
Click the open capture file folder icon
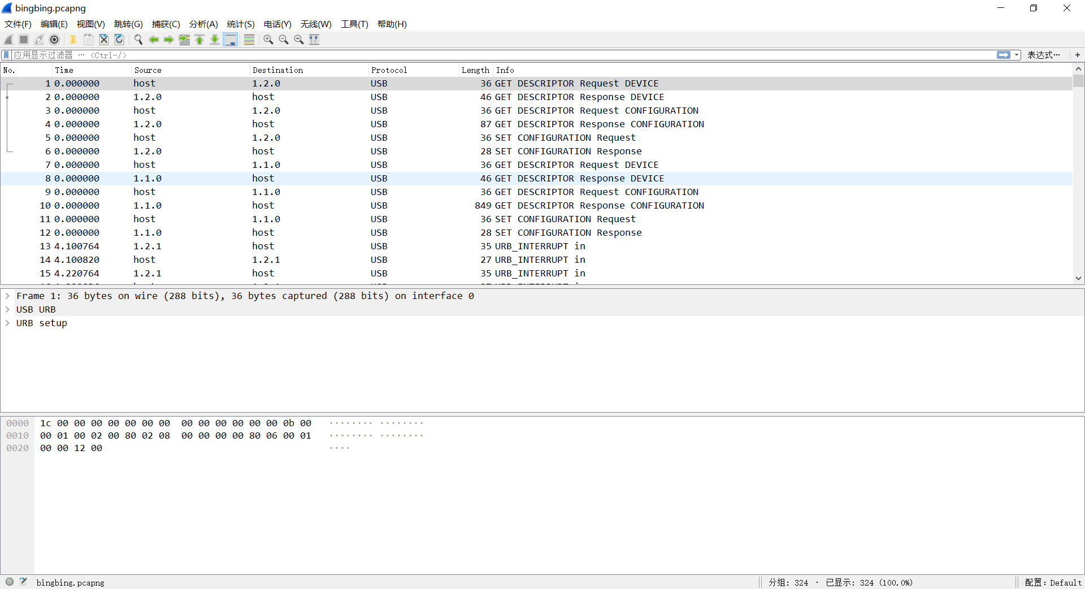73,40
